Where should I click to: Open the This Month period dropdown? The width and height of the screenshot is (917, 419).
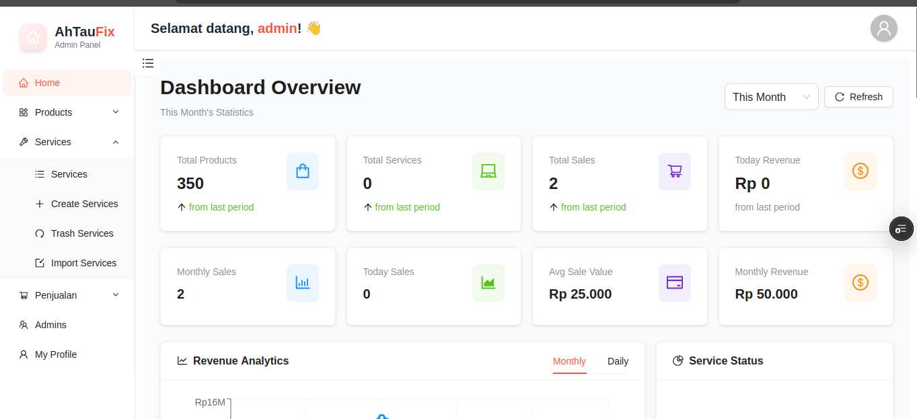[x=771, y=97]
